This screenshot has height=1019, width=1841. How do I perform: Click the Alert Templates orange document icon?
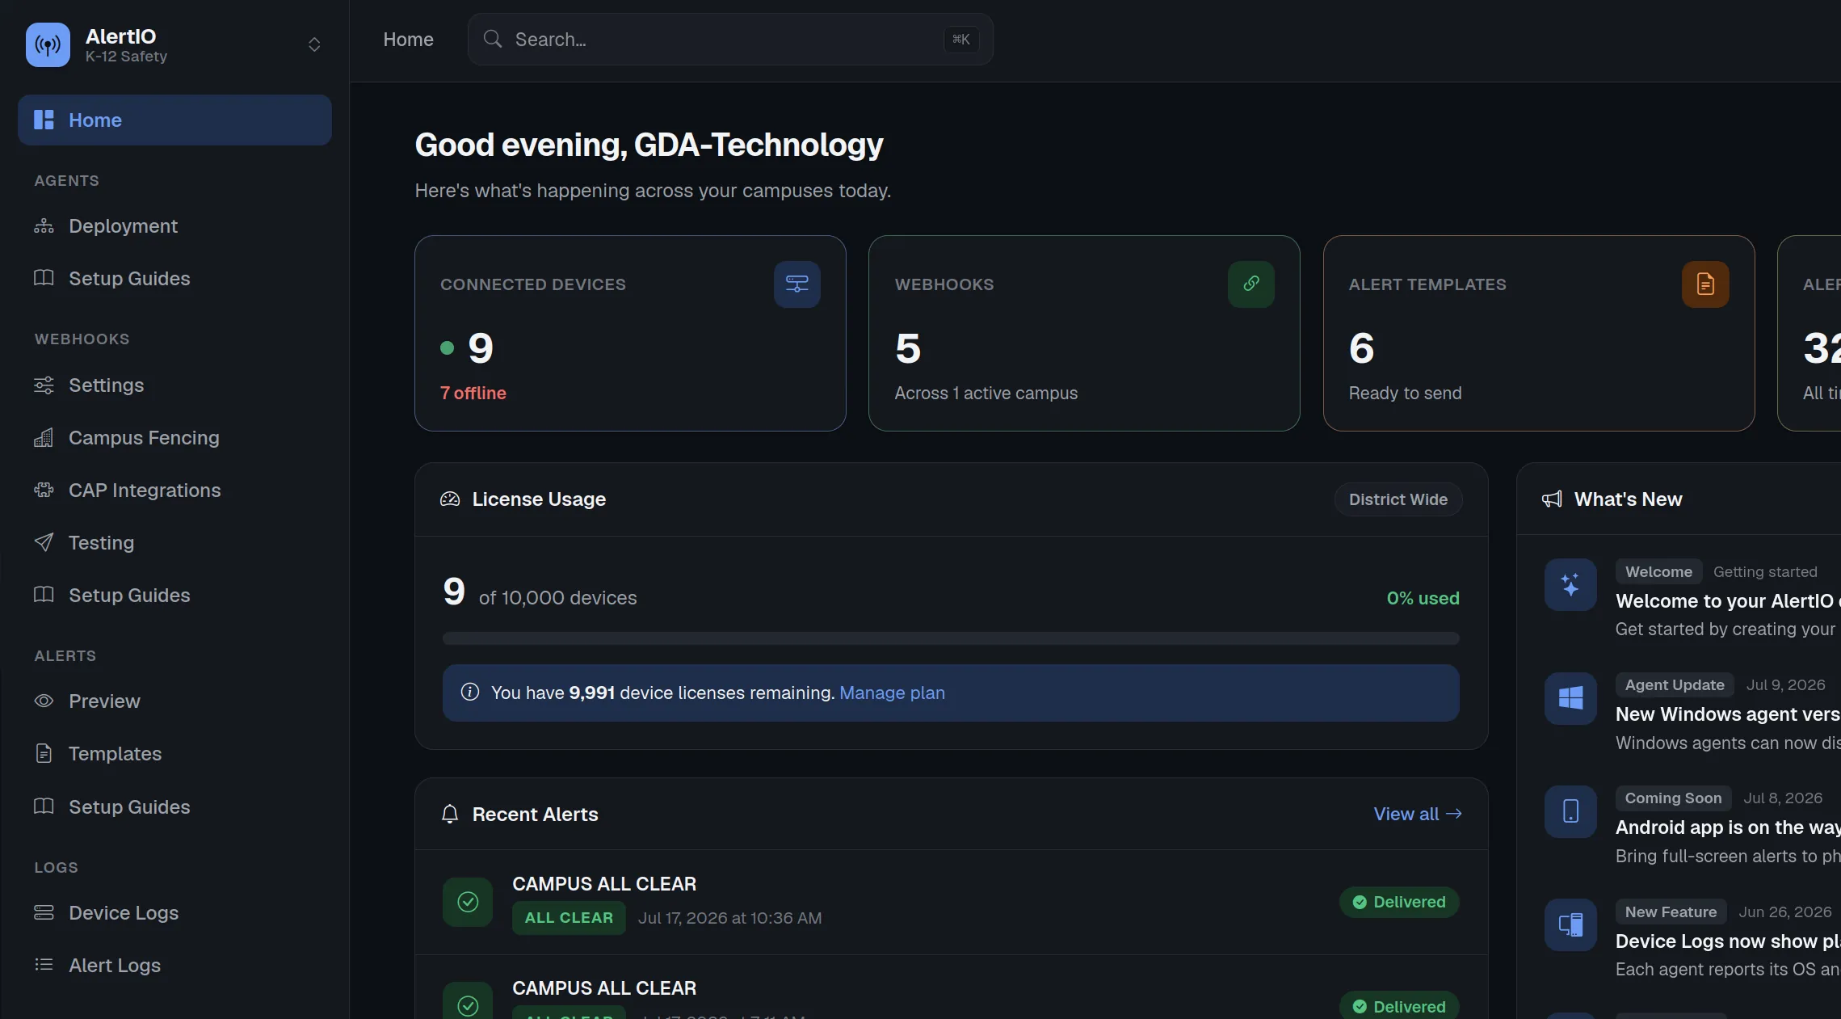pos(1705,284)
